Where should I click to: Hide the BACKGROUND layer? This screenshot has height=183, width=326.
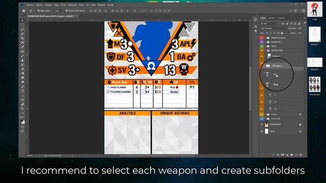tap(262, 125)
